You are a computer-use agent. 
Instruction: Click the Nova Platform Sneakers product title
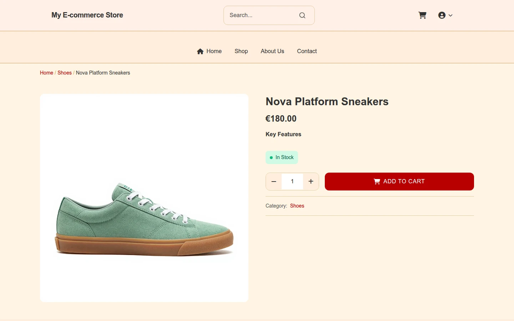[327, 102]
